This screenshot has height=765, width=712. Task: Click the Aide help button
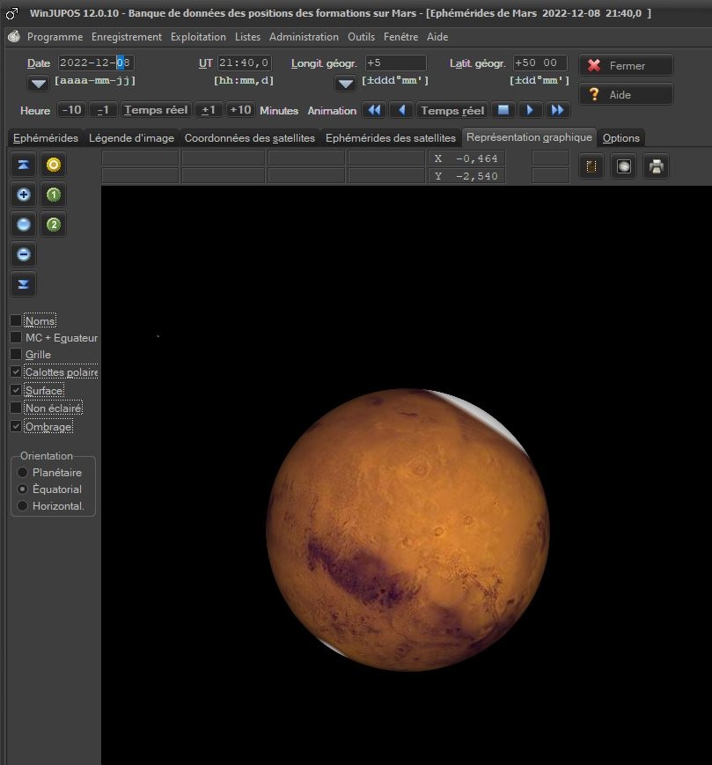click(626, 94)
